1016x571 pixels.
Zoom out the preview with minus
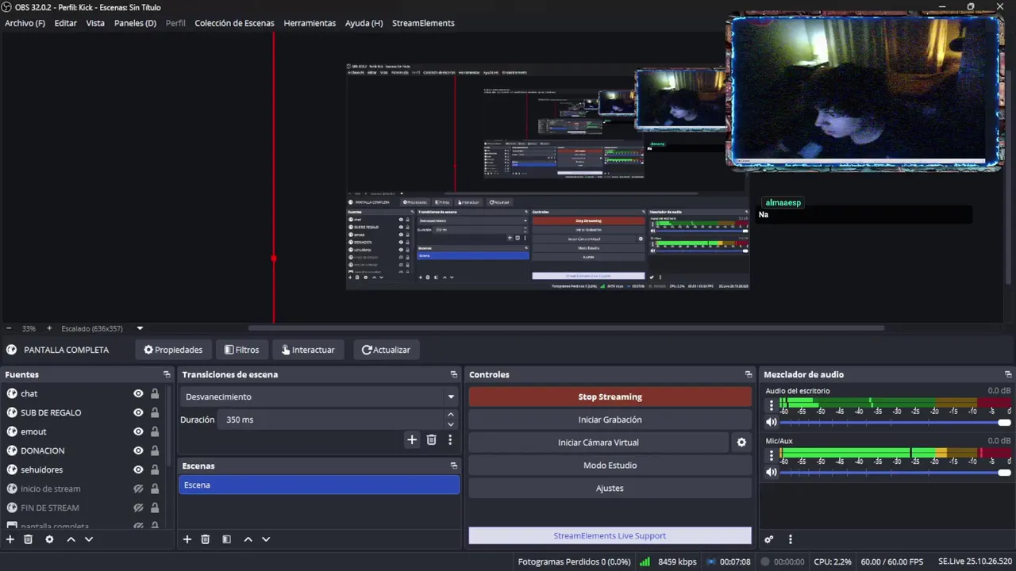click(9, 328)
